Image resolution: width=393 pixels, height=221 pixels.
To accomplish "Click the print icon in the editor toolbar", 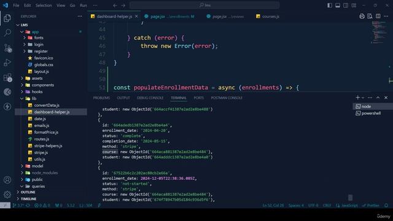I will click(x=362, y=17).
